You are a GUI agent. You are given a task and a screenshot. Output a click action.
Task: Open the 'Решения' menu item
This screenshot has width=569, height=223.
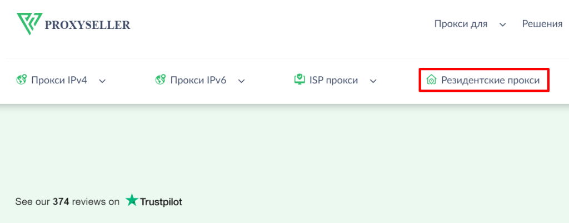542,24
